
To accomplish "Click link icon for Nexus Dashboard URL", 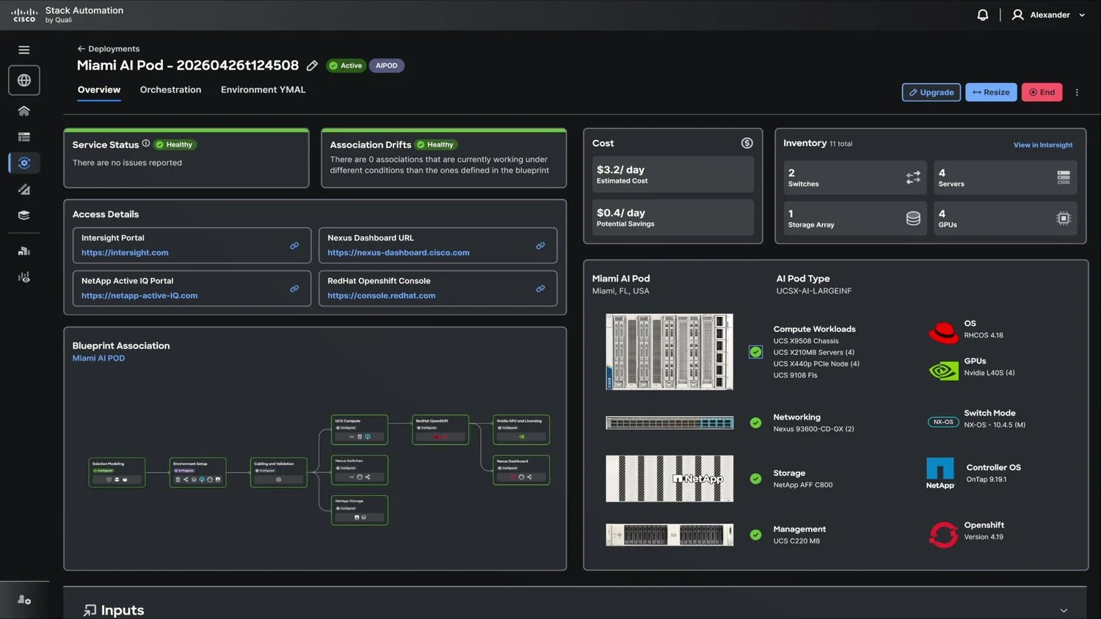I will pyautogui.click(x=540, y=246).
